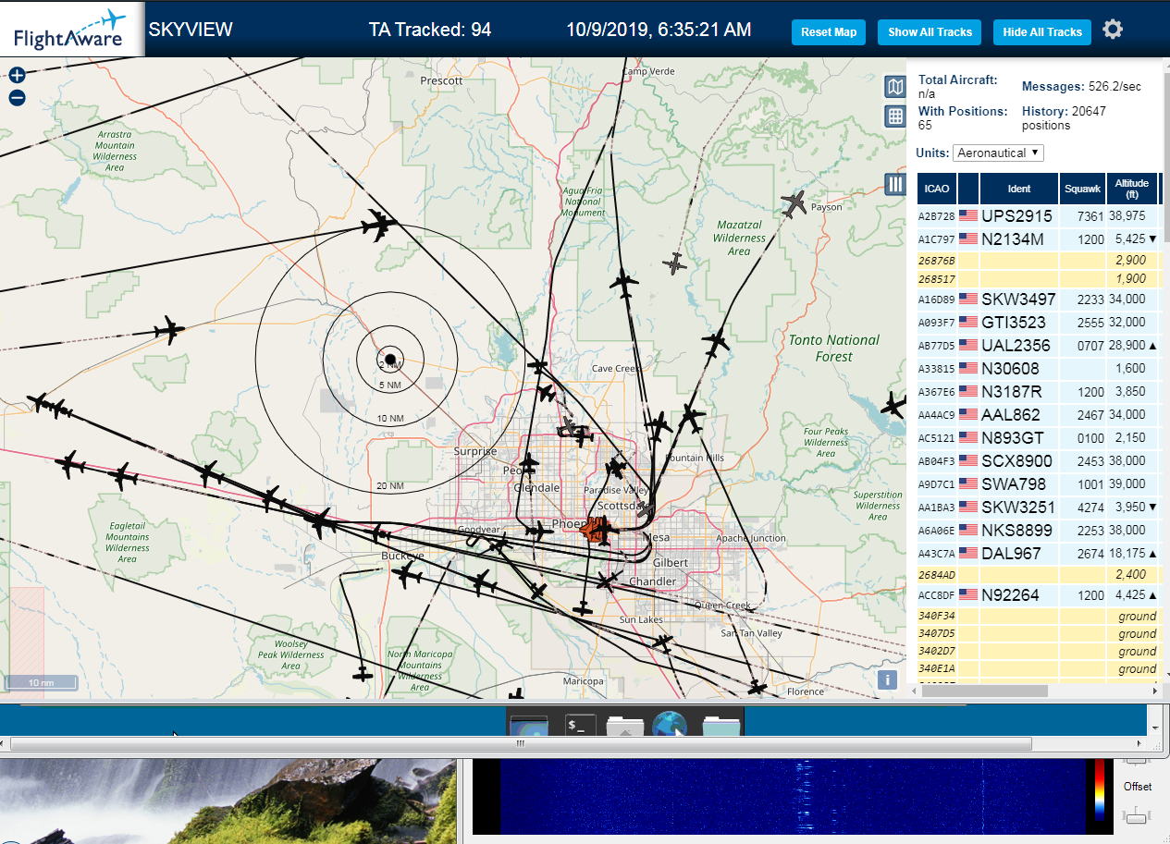Click ICAO 3407D5 ground row
This screenshot has width=1170, height=844.
click(1039, 634)
